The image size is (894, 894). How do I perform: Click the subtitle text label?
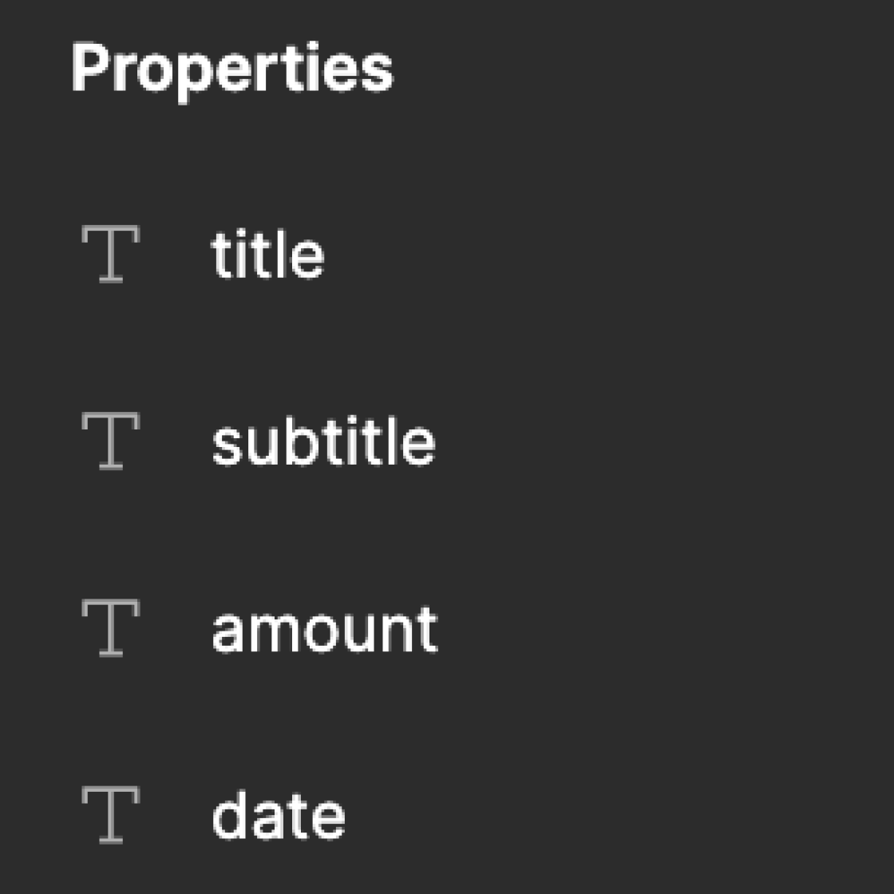tap(323, 441)
